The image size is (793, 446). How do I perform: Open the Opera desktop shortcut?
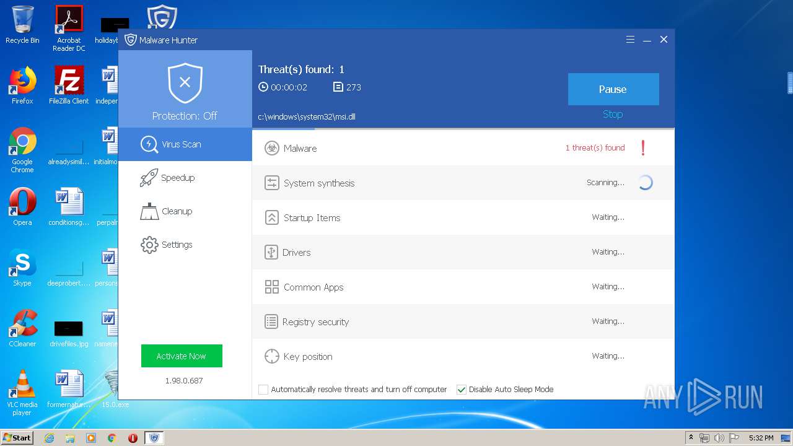click(x=22, y=207)
